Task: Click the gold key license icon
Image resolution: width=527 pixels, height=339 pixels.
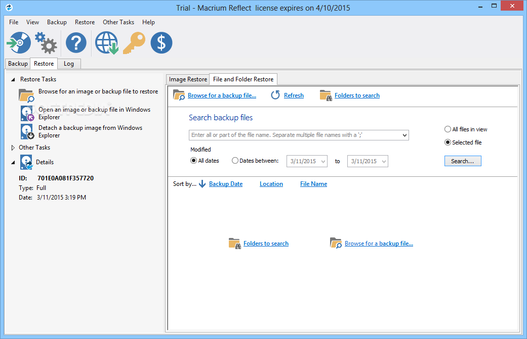Action: (134, 43)
